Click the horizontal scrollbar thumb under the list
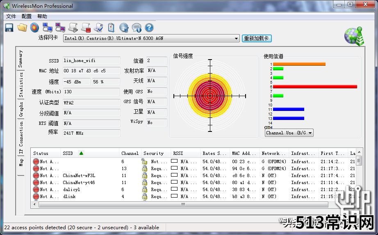Viewport: 378px width, 235px height. click(x=183, y=204)
